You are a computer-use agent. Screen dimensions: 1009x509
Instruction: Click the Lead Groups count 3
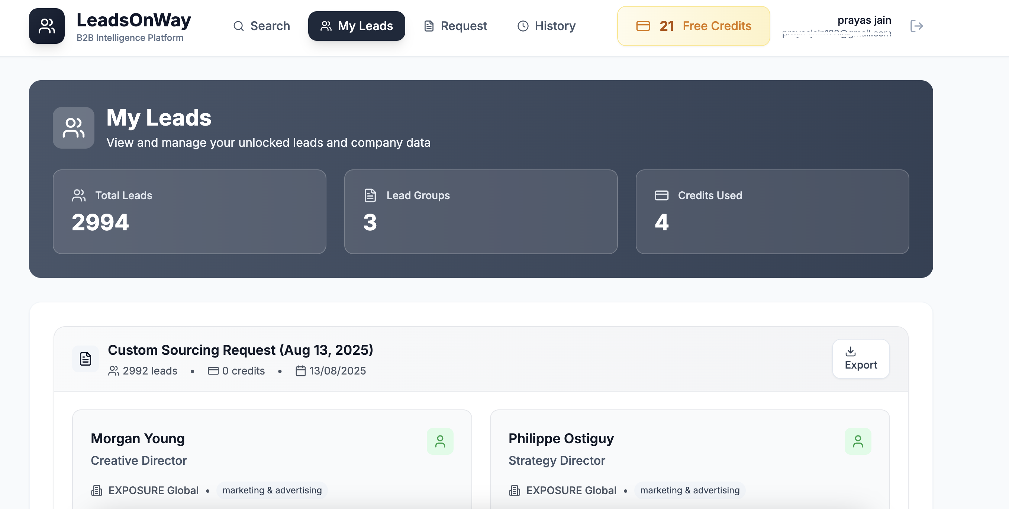[x=370, y=222]
